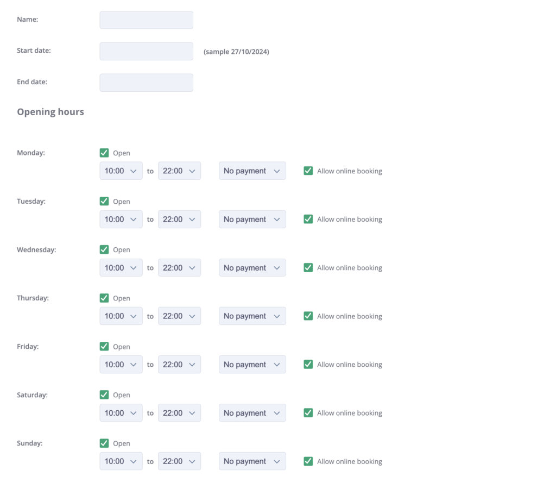Open the No payment dropdown for Wednesday
Screen dimensions: 556x495
tap(252, 267)
